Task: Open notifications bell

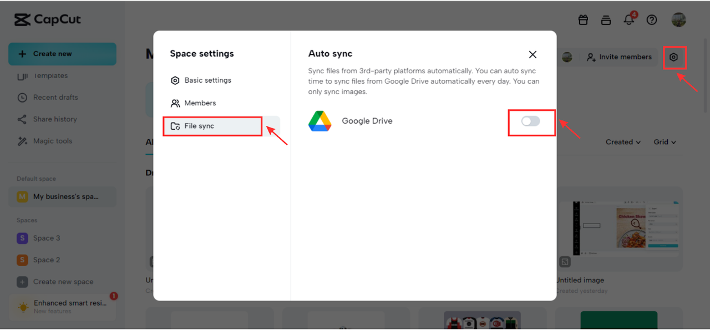Action: click(628, 19)
